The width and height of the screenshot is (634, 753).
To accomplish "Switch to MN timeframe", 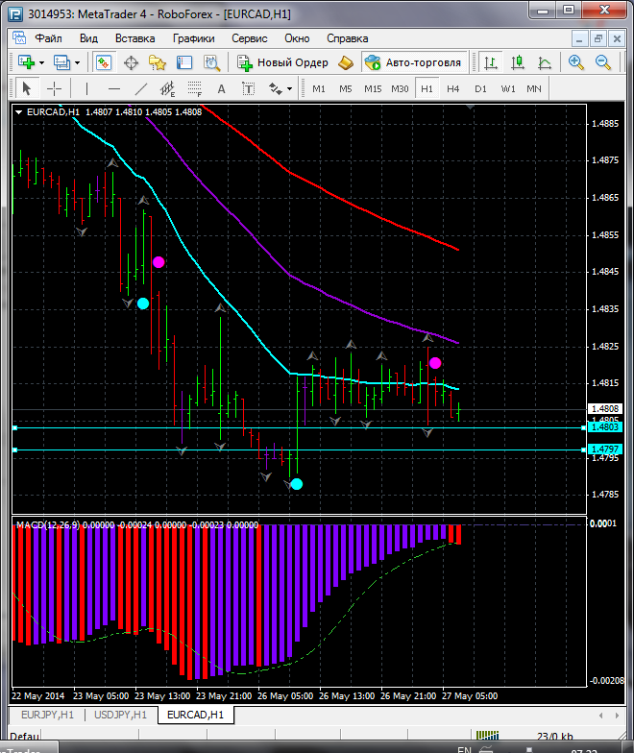I will [x=534, y=88].
